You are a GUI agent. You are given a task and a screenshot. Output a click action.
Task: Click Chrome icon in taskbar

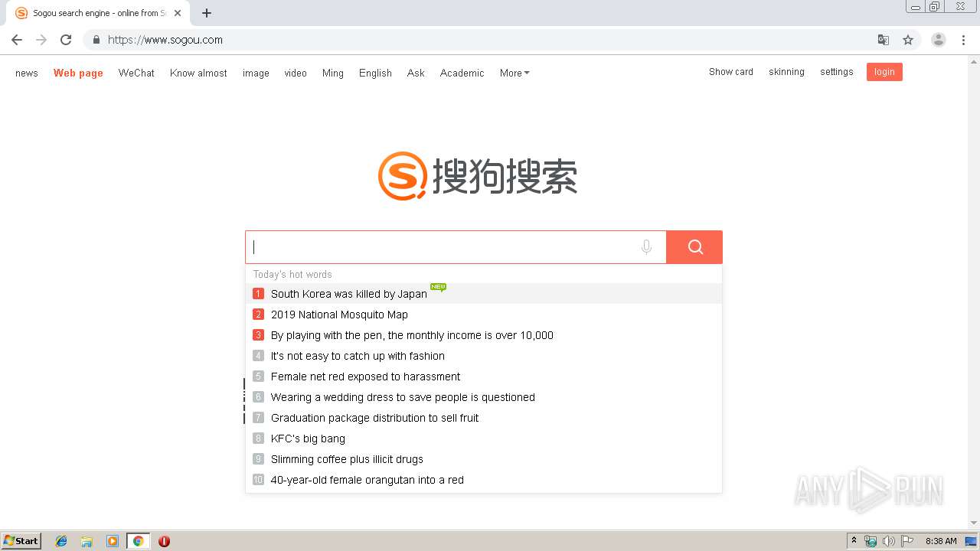(x=138, y=541)
